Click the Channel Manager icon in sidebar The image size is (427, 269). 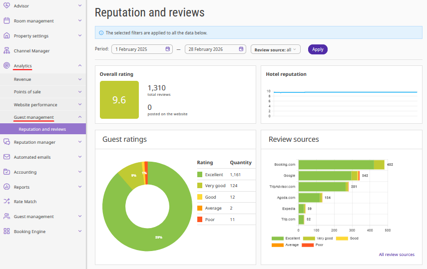coord(6,51)
